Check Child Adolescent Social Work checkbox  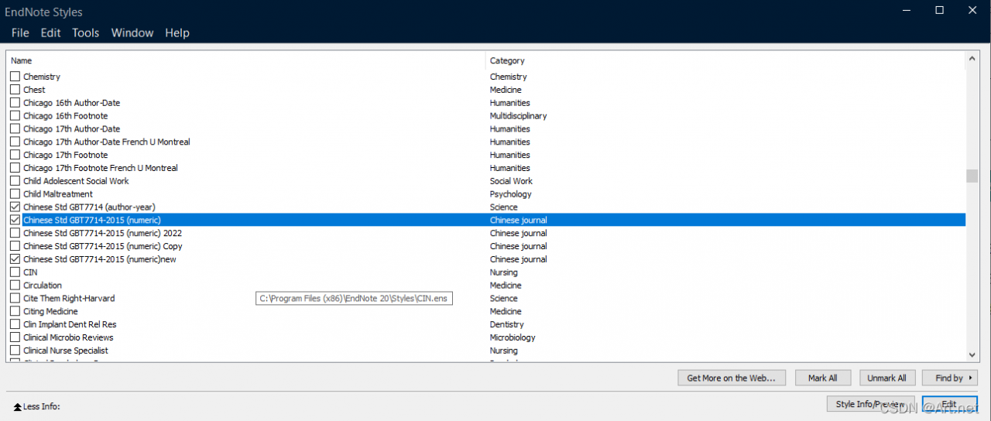(15, 181)
